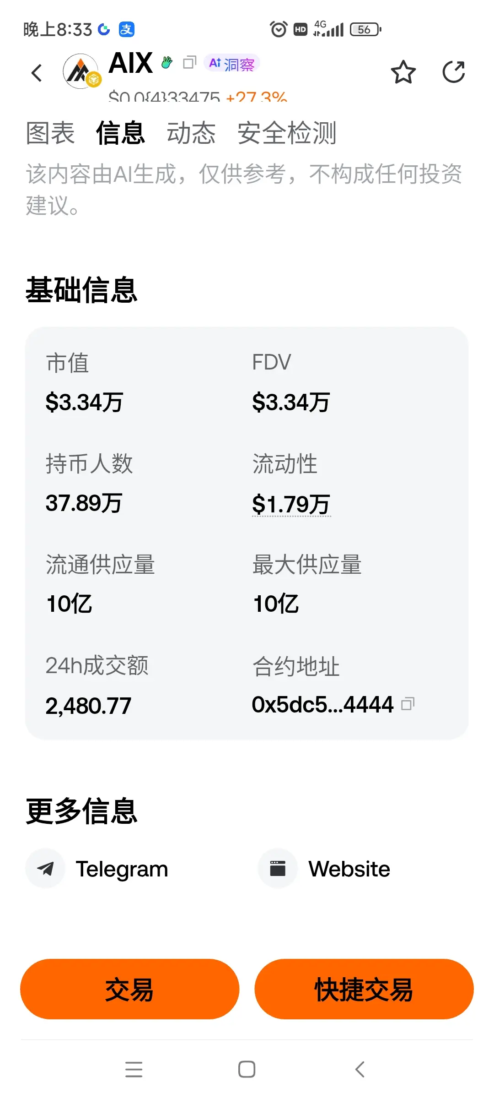Screen dimensions: 494x1099
Task: Open the Telegram paper plane icon
Action: pos(45,868)
